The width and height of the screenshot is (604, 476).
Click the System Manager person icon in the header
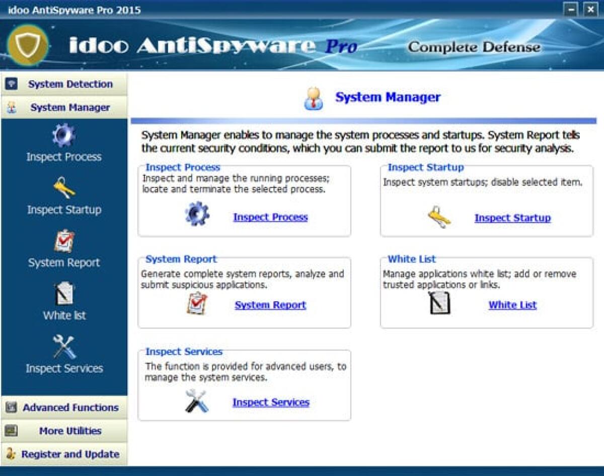(315, 97)
